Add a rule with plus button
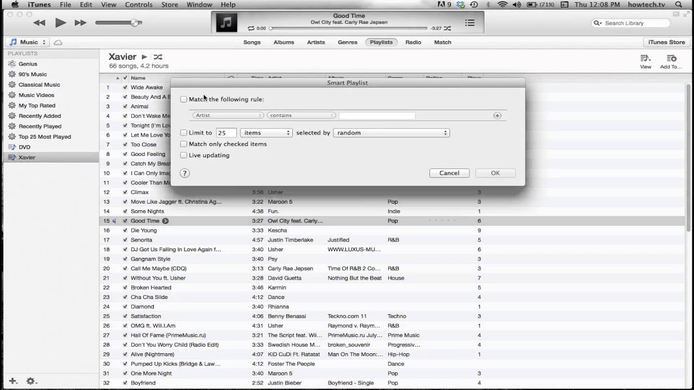Screen dimensions: 694x390 pyautogui.click(x=497, y=115)
